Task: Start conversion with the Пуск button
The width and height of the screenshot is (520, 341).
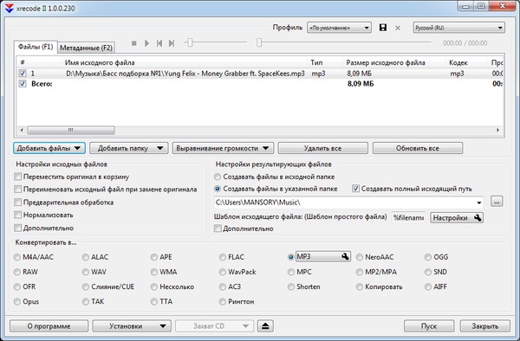Action: 429,326
